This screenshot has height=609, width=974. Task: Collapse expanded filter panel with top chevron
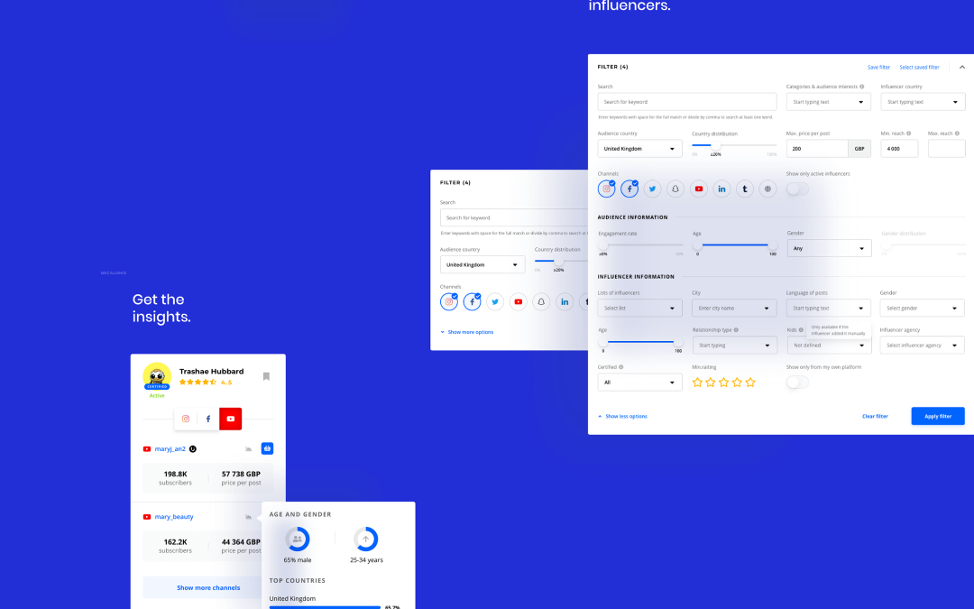962,67
